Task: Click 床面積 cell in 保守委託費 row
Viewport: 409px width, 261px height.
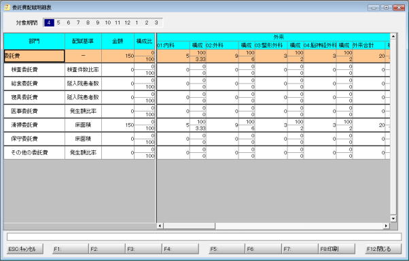Action: 83,139
